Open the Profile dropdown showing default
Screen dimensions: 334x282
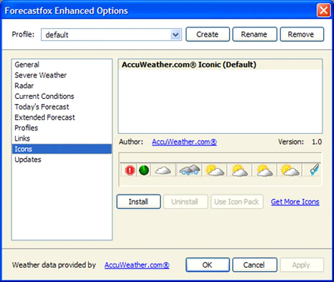coord(111,35)
